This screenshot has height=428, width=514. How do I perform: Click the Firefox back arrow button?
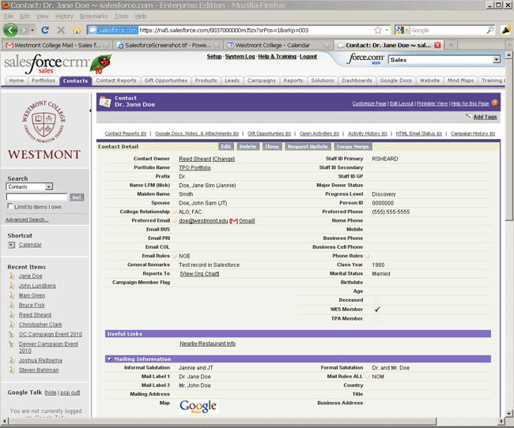tap(11, 30)
